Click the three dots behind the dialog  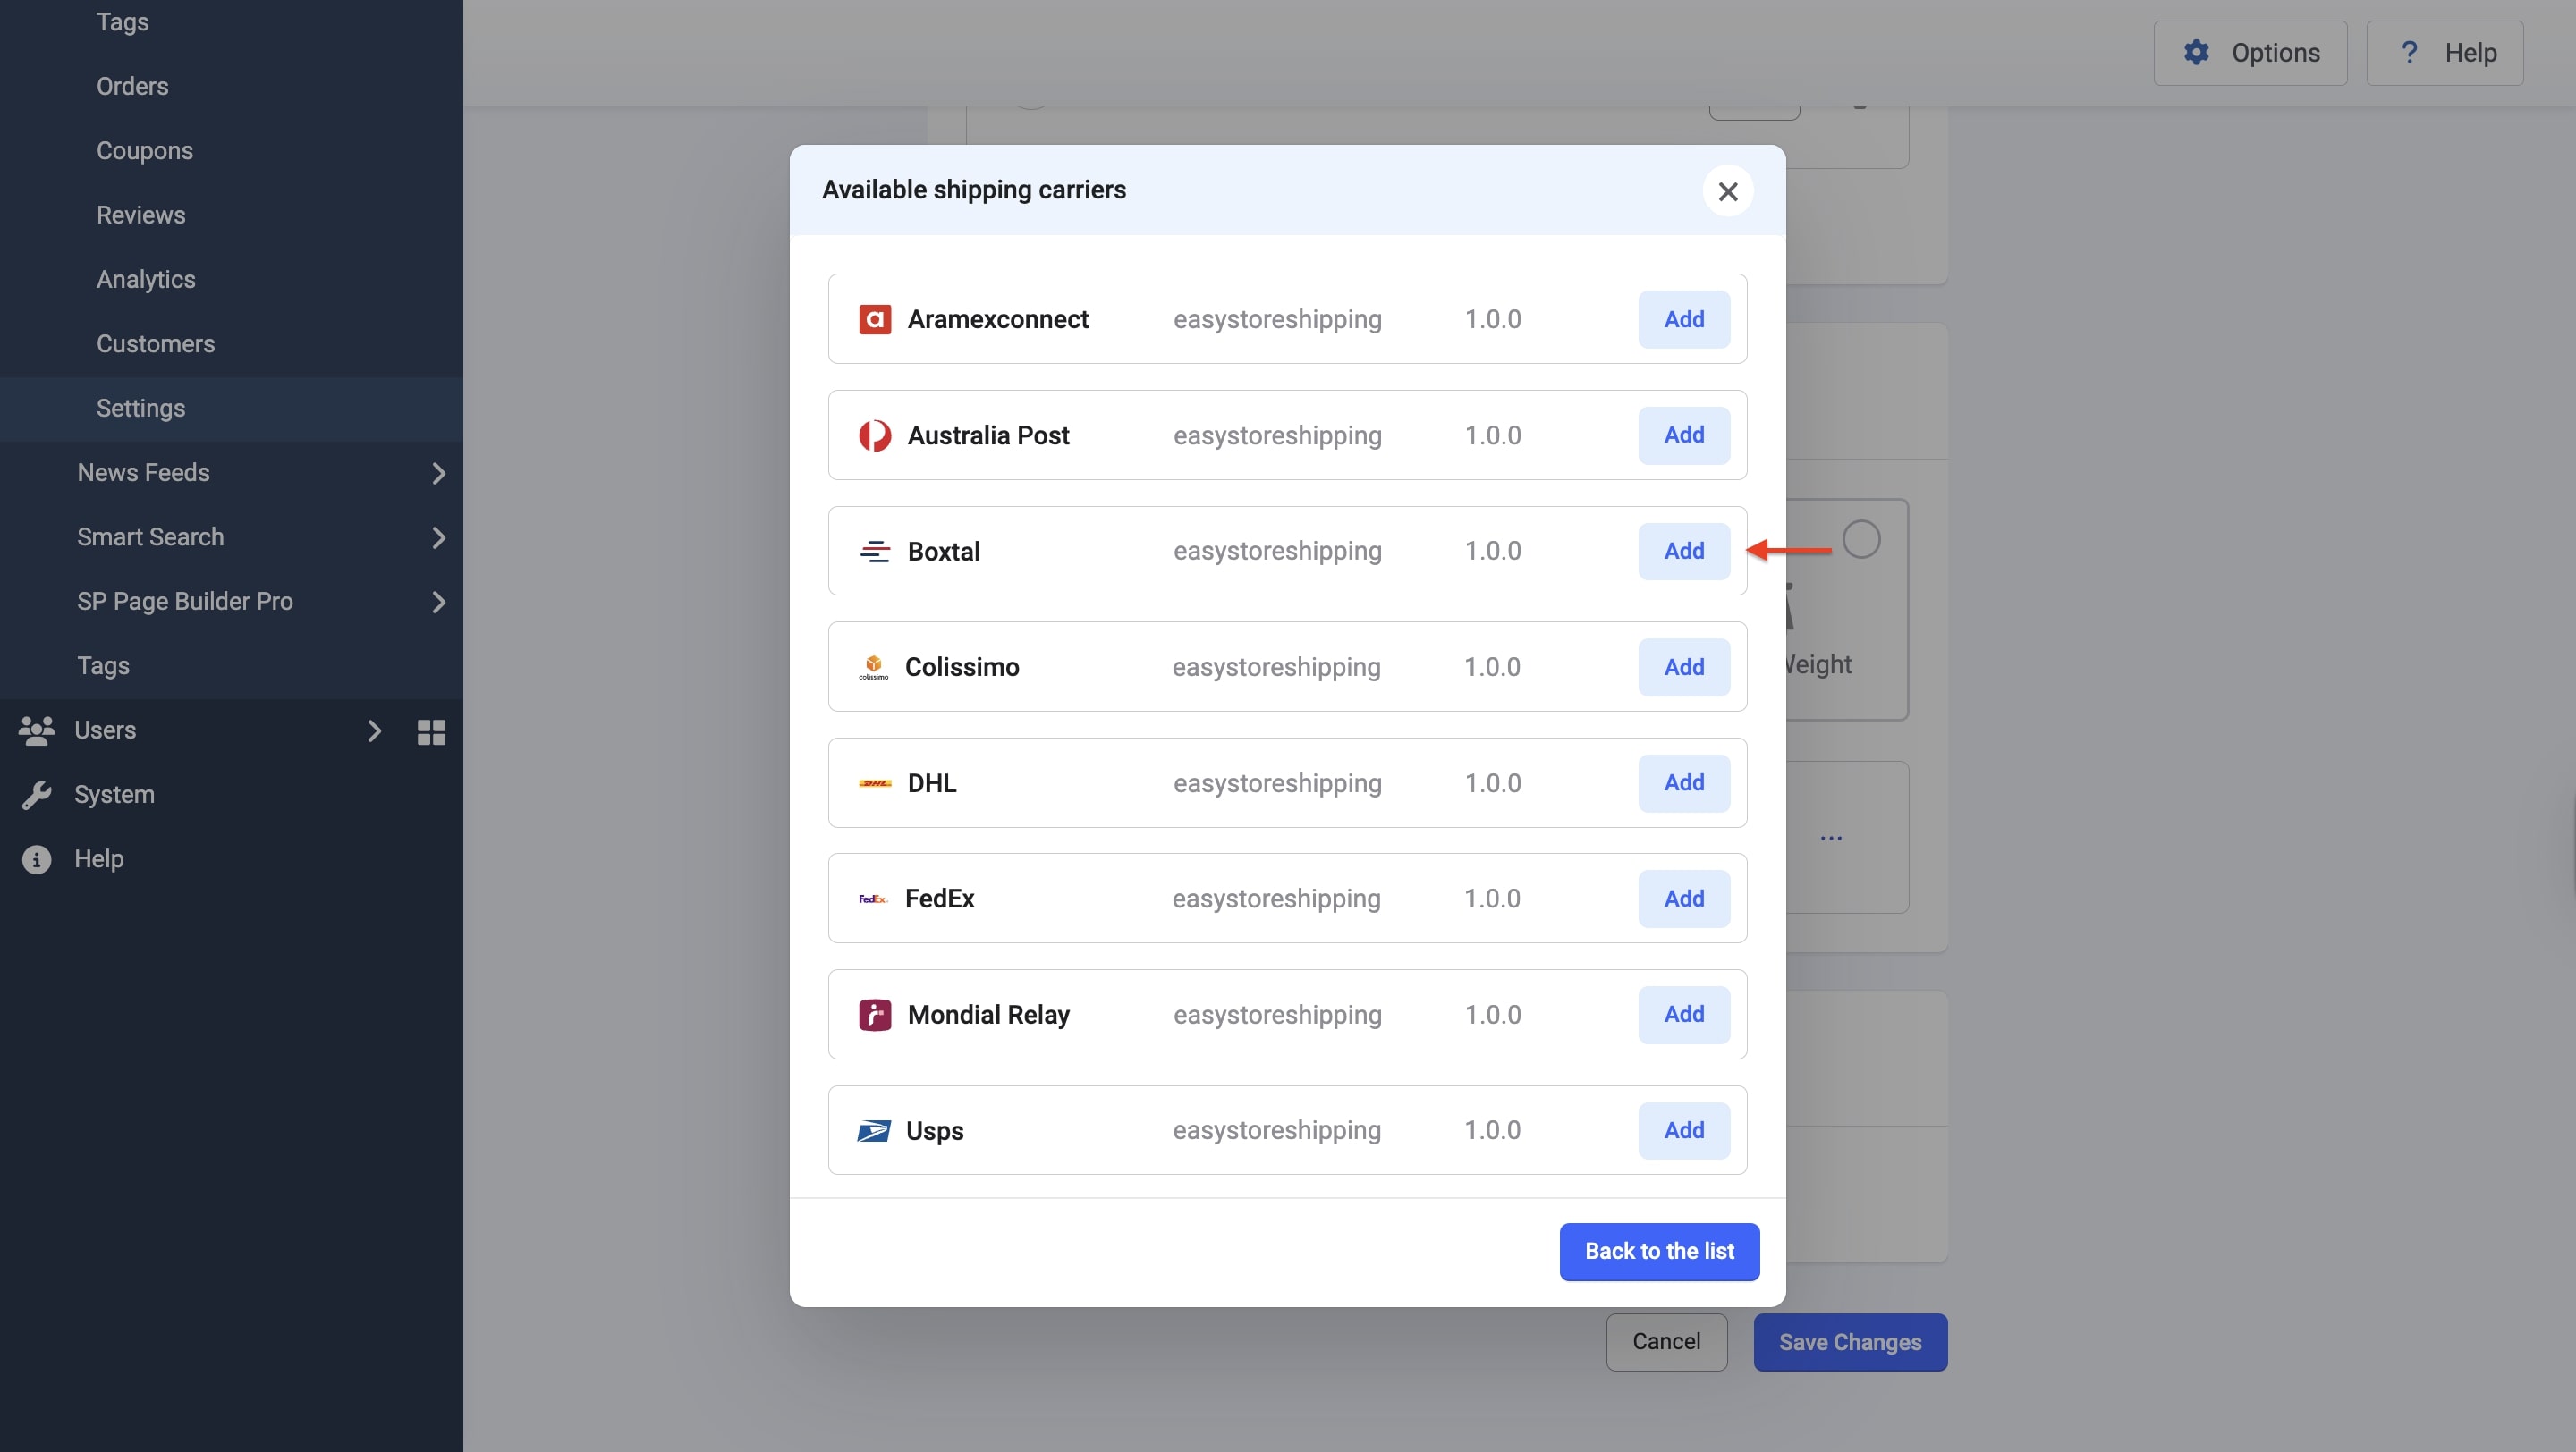(1830, 838)
